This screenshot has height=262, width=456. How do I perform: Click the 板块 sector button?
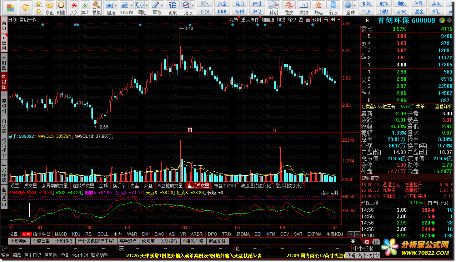pos(366,4)
